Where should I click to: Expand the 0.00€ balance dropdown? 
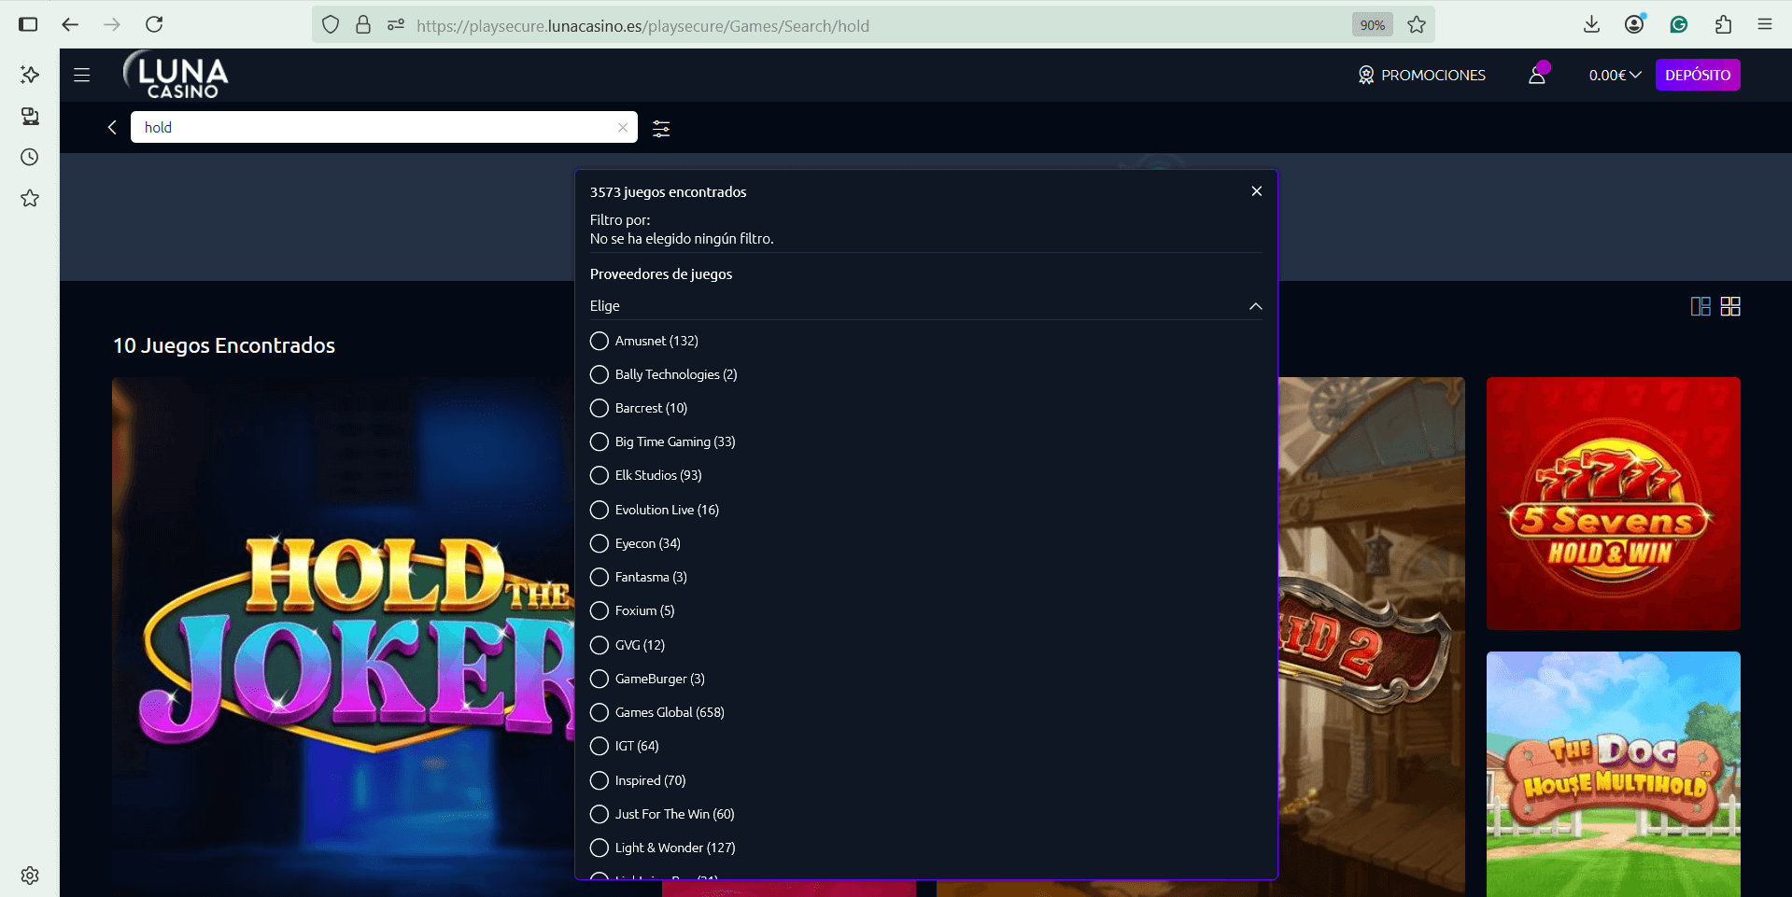pyautogui.click(x=1615, y=75)
